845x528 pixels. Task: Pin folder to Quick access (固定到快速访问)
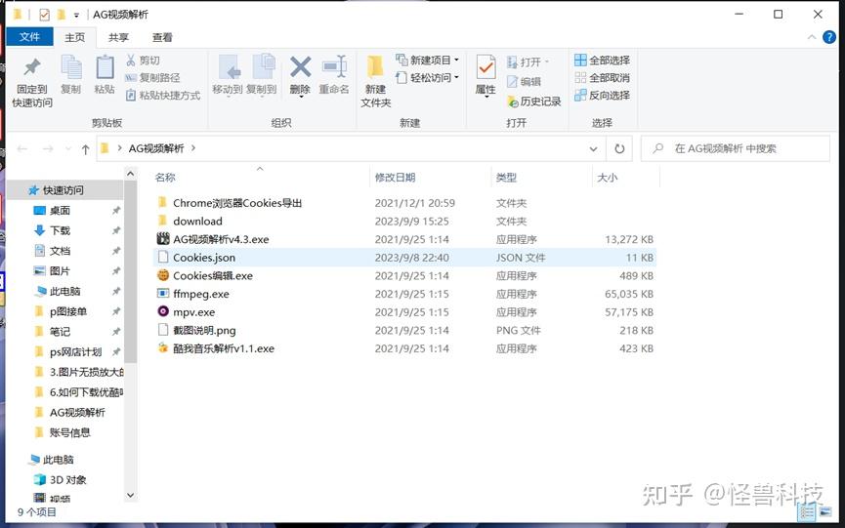(32, 82)
